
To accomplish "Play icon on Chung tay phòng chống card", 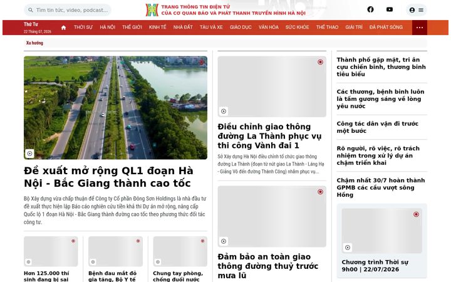I will (x=158, y=262).
